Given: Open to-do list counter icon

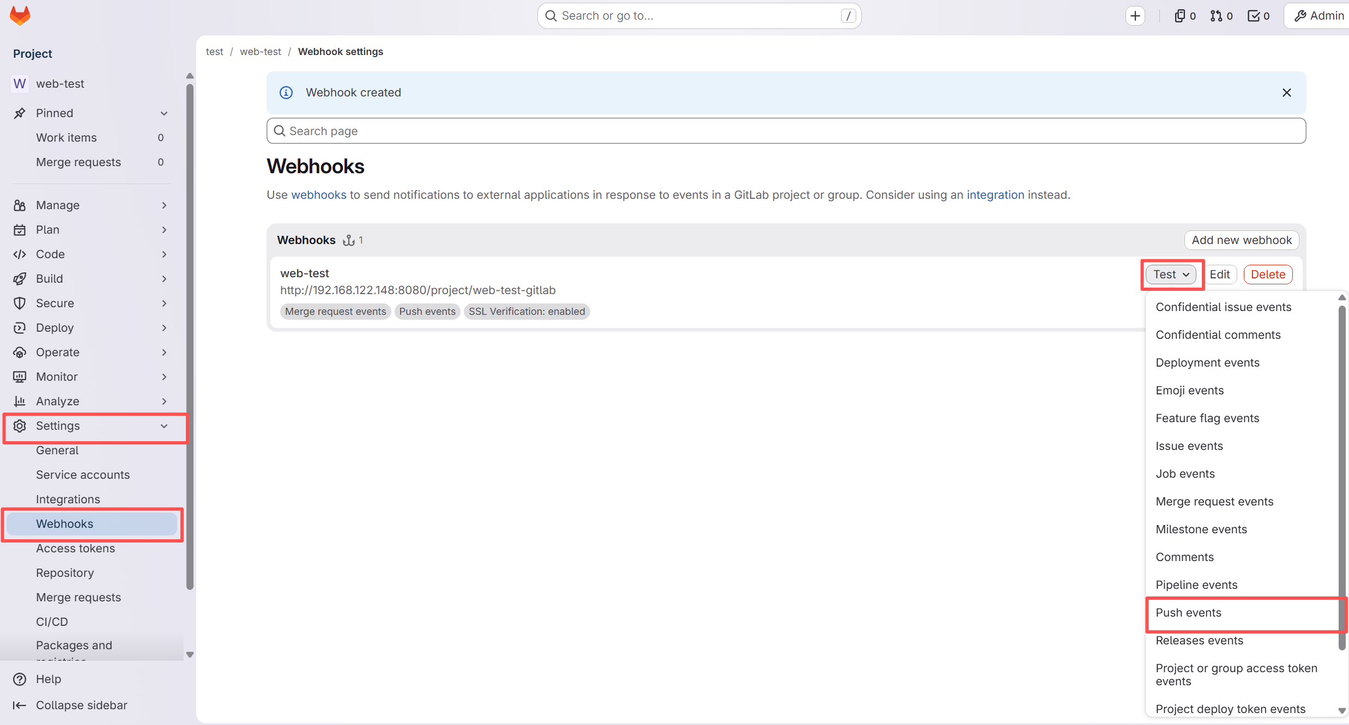Looking at the screenshot, I should click(1259, 16).
